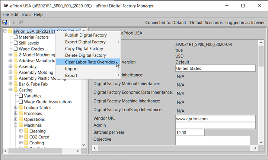This screenshot has height=160, width=268.
Task: Expand the Additive Manufacturing node
Action: pyautogui.click(x=10, y=61)
